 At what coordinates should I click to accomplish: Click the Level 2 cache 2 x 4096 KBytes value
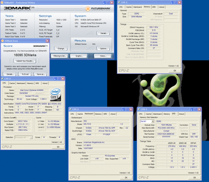54,127
